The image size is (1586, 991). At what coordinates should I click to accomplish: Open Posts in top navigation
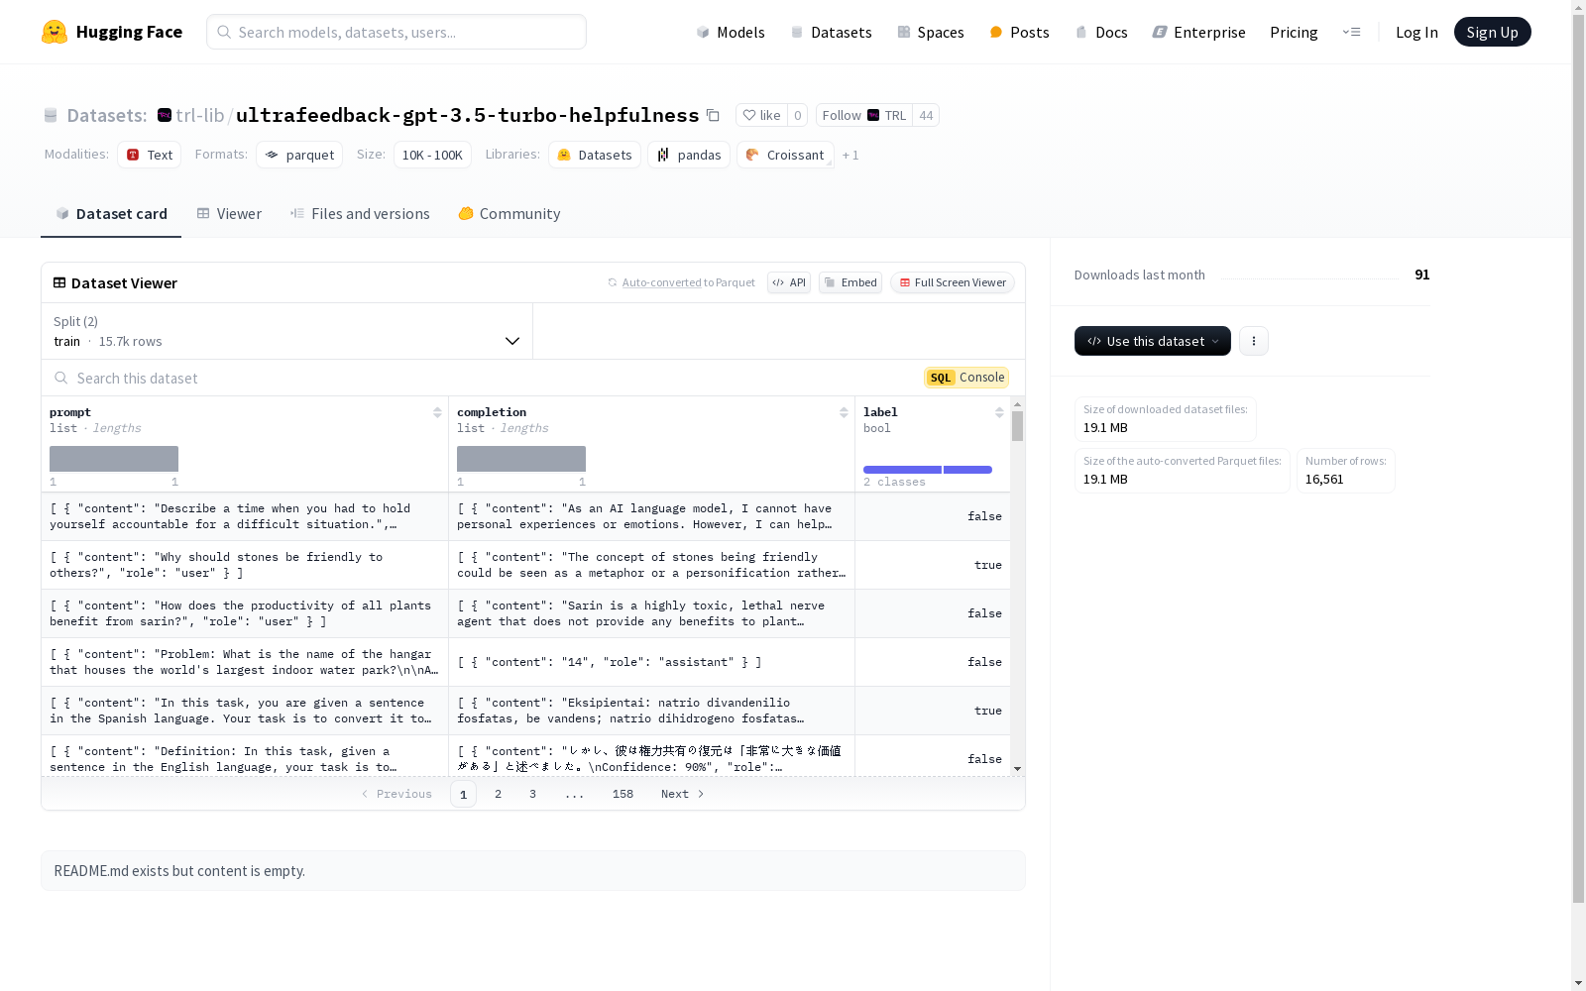pyautogui.click(x=1019, y=32)
